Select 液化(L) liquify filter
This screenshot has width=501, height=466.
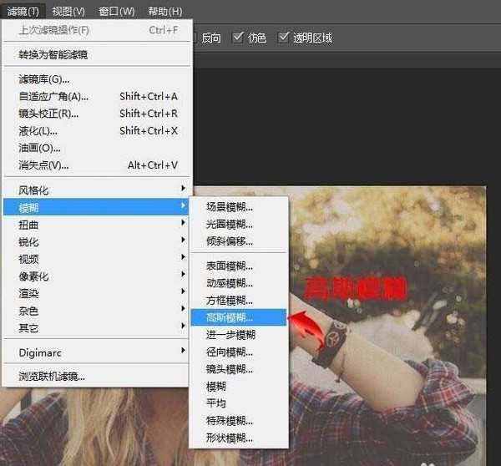point(38,131)
